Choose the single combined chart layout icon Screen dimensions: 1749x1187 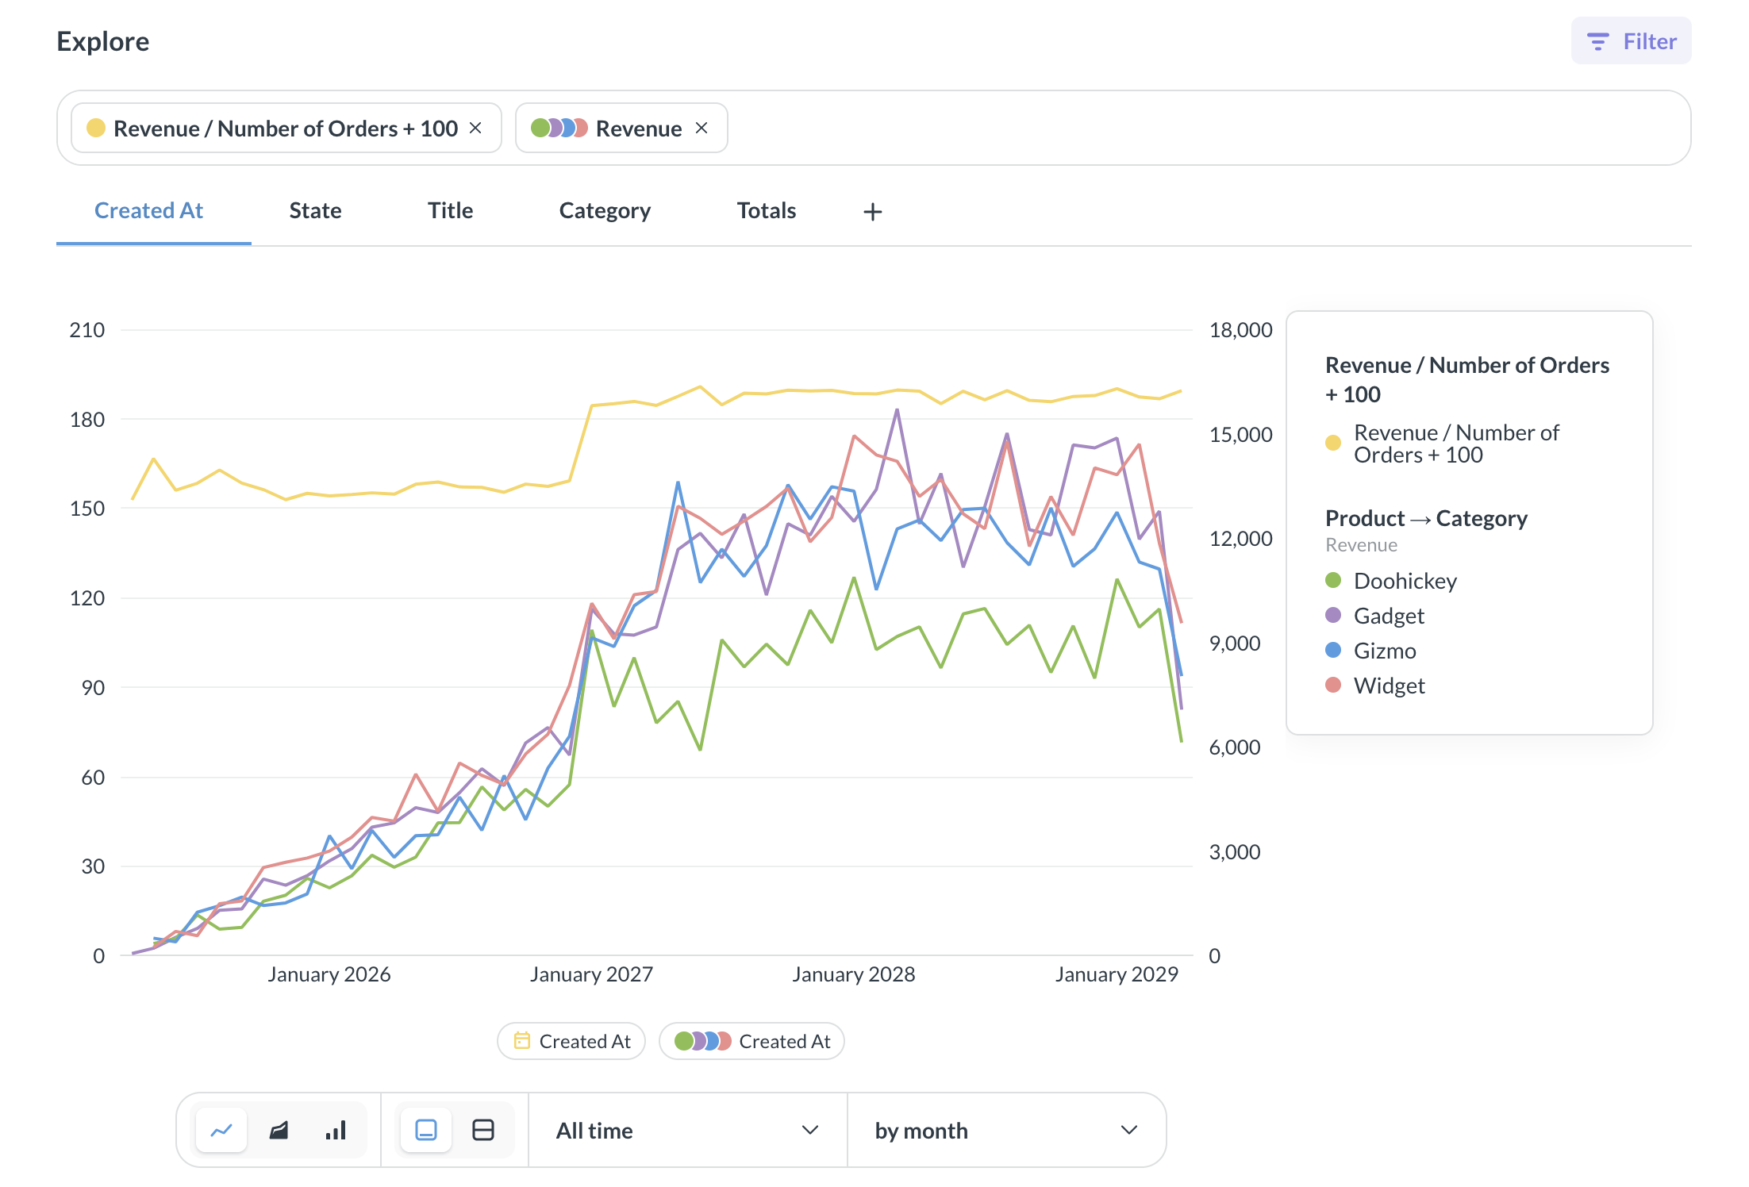click(x=426, y=1130)
